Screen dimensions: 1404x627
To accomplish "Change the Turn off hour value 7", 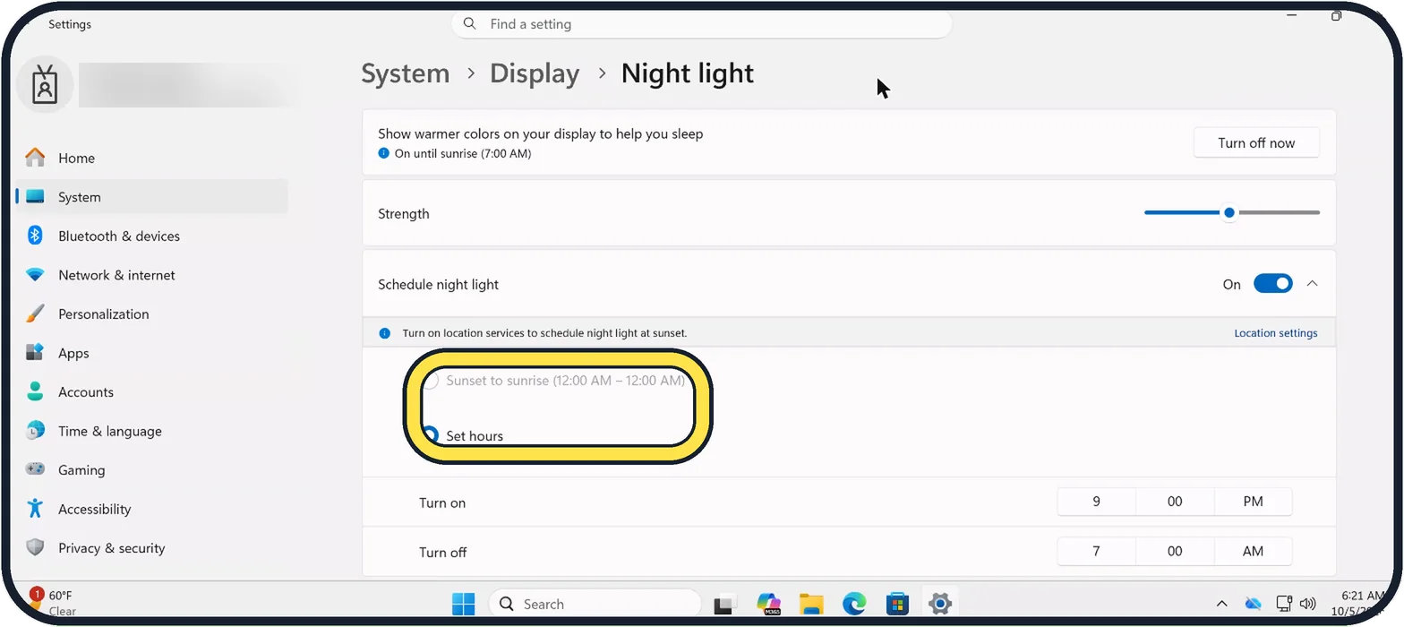I will pyautogui.click(x=1096, y=551).
